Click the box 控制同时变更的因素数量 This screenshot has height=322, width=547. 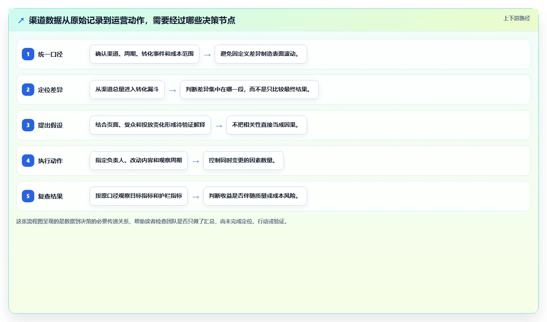(x=244, y=161)
